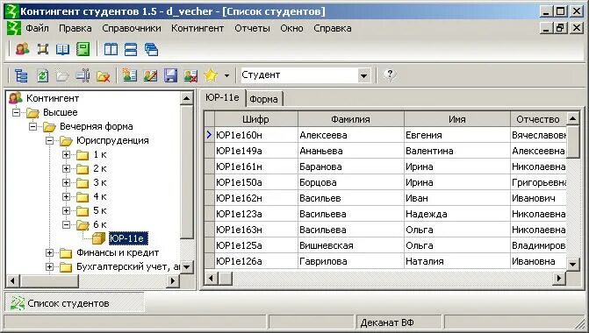This screenshot has width=589, height=333.
Task: Expand the 3 к folder
Action: coord(66,182)
